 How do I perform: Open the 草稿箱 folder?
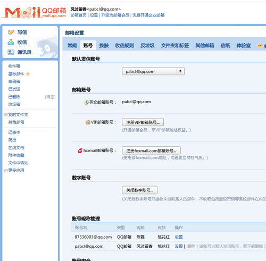pos(14,81)
